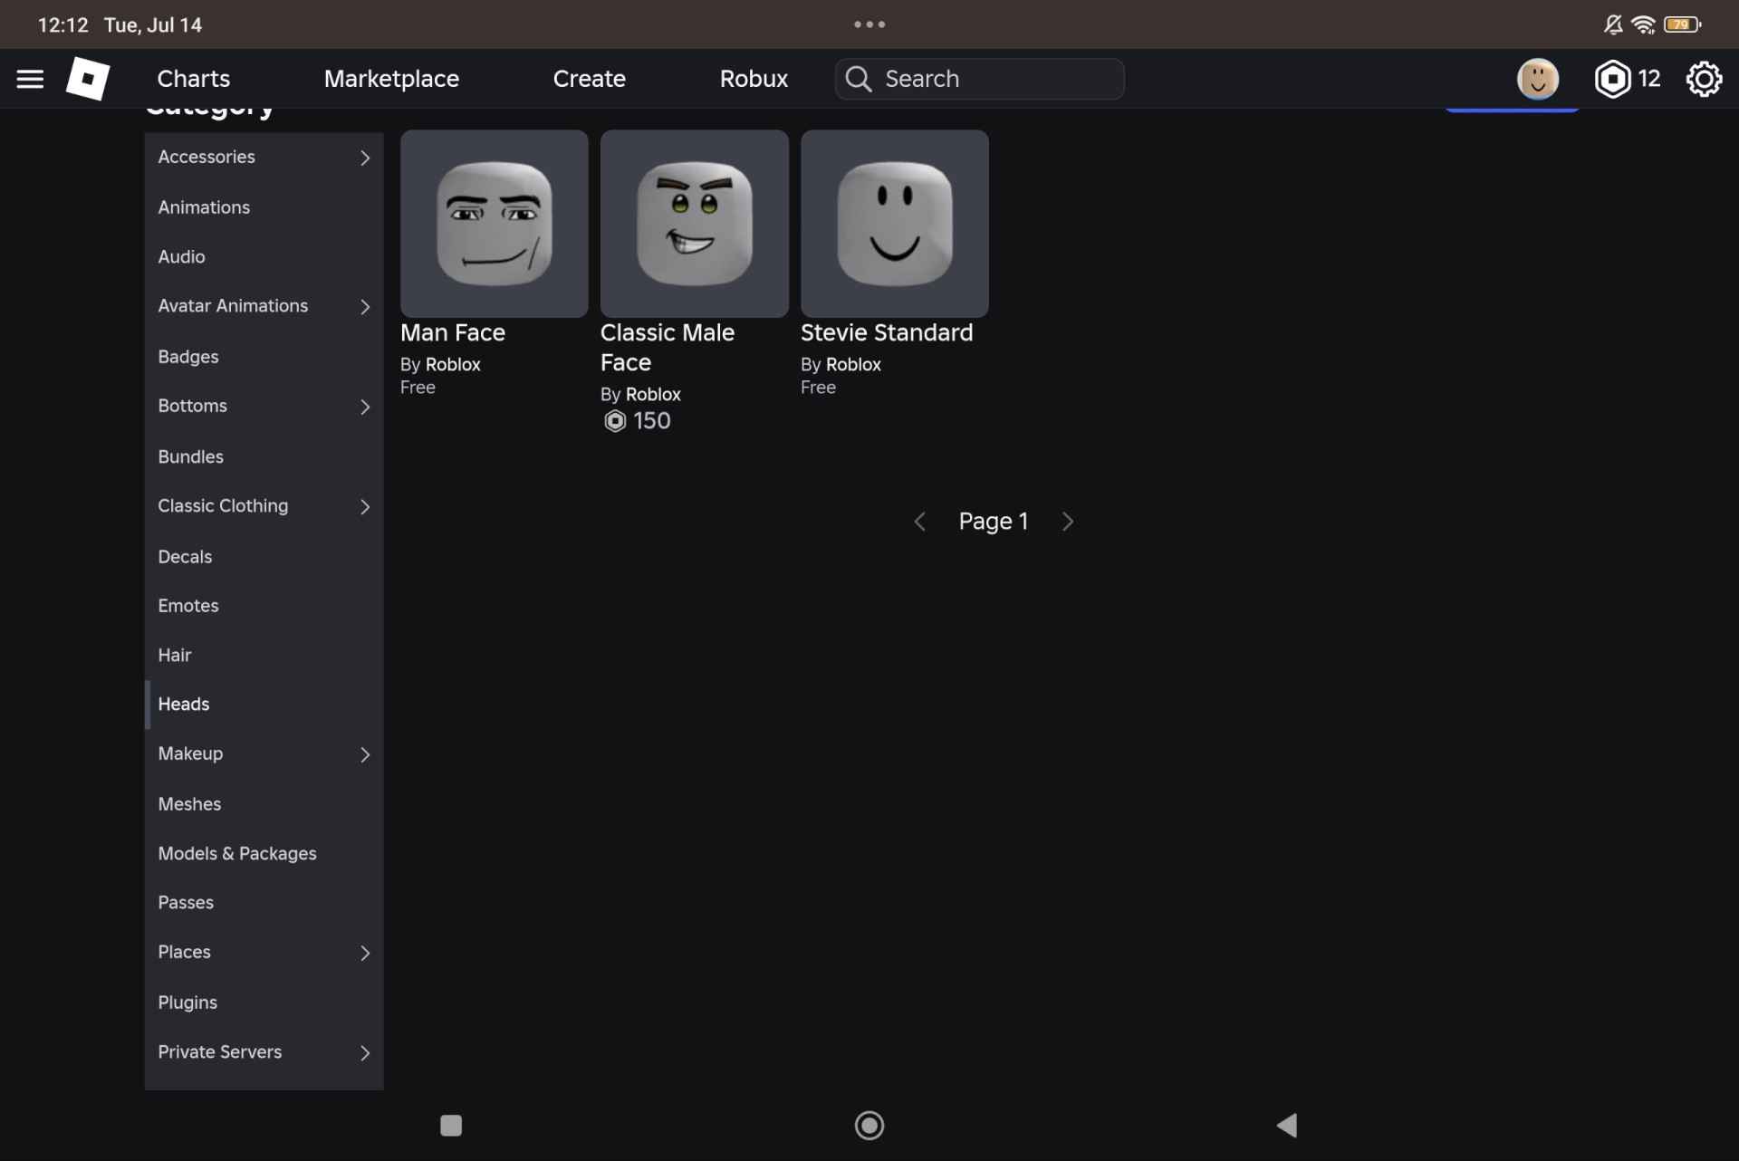The image size is (1739, 1161).
Task: Expand the Accessories category
Action: point(264,158)
